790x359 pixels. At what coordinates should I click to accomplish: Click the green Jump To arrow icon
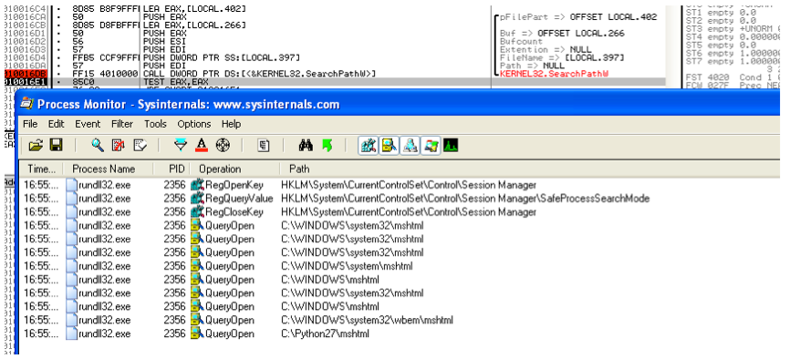click(327, 146)
